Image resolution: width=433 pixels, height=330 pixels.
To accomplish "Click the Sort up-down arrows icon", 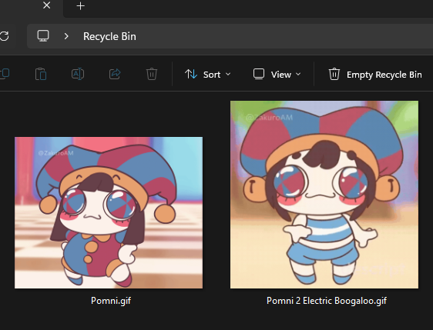I will click(191, 74).
